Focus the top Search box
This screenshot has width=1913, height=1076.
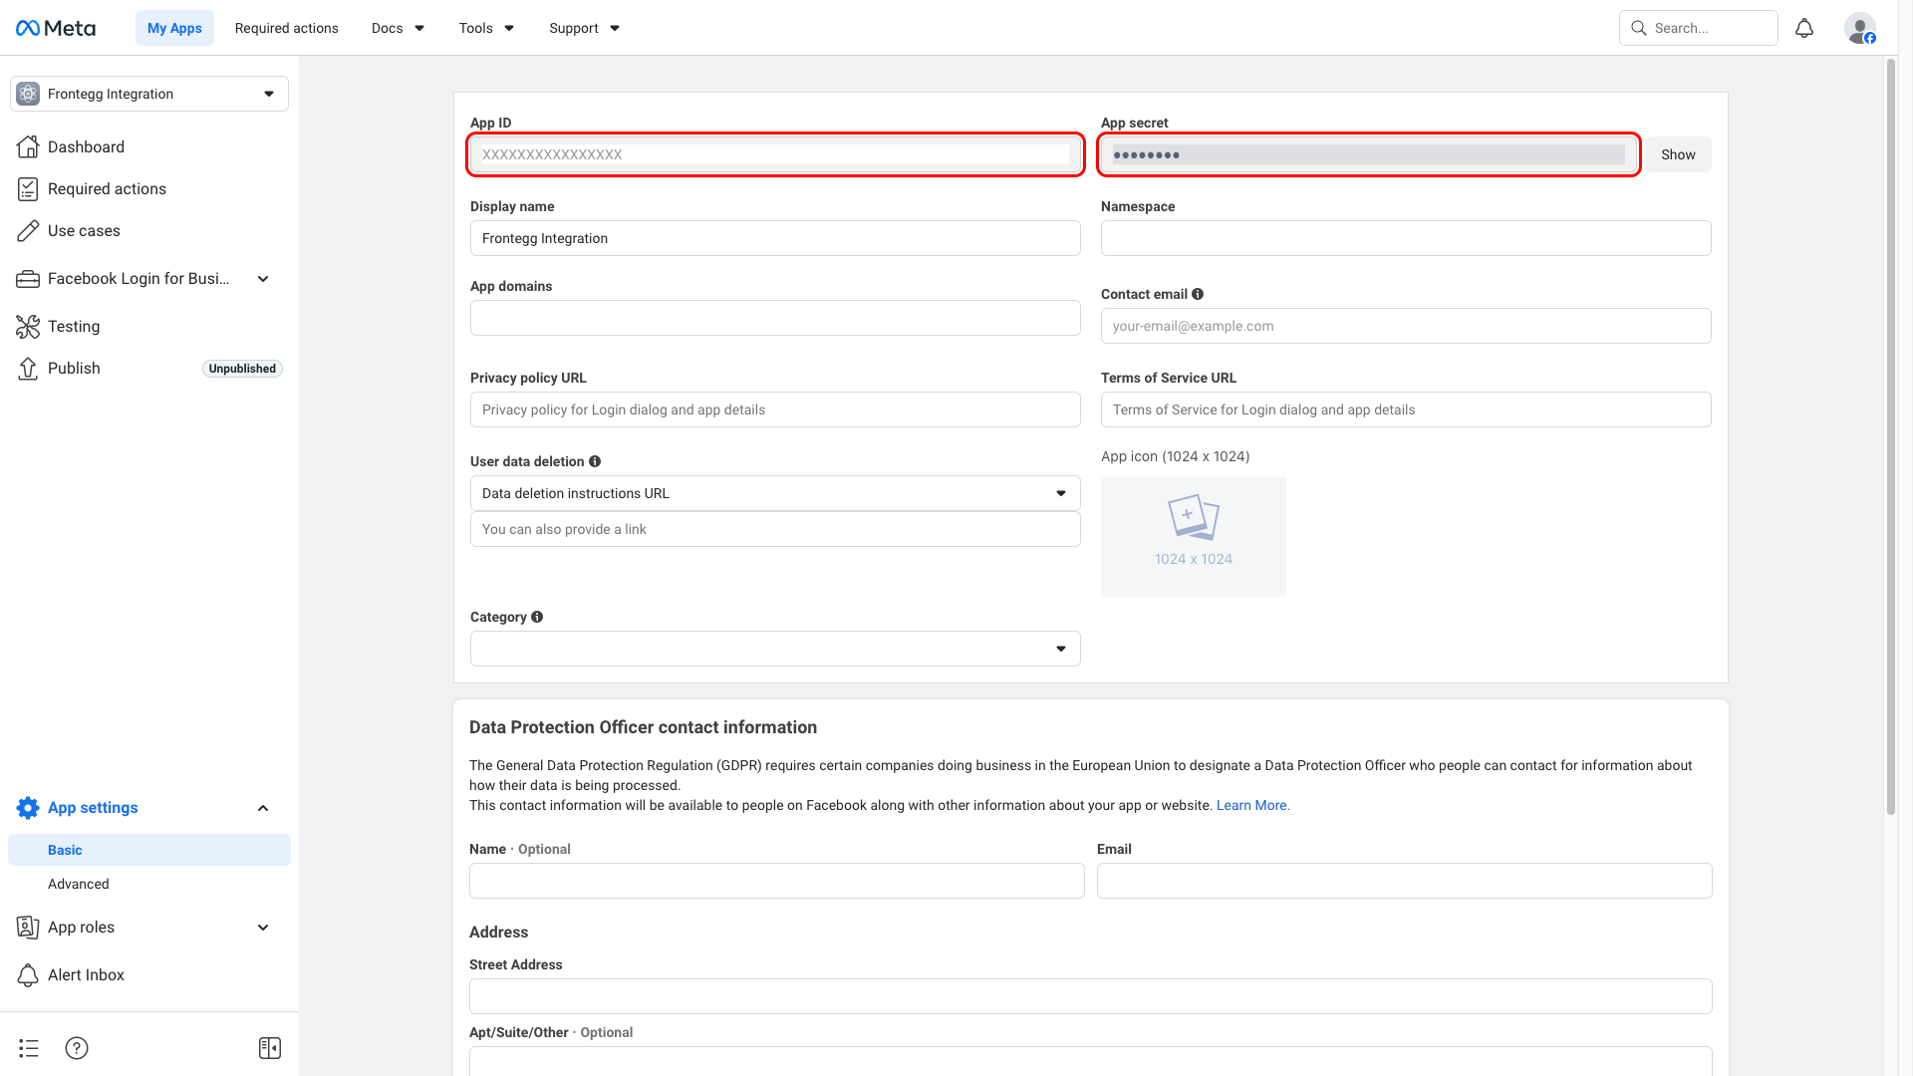1699,28
